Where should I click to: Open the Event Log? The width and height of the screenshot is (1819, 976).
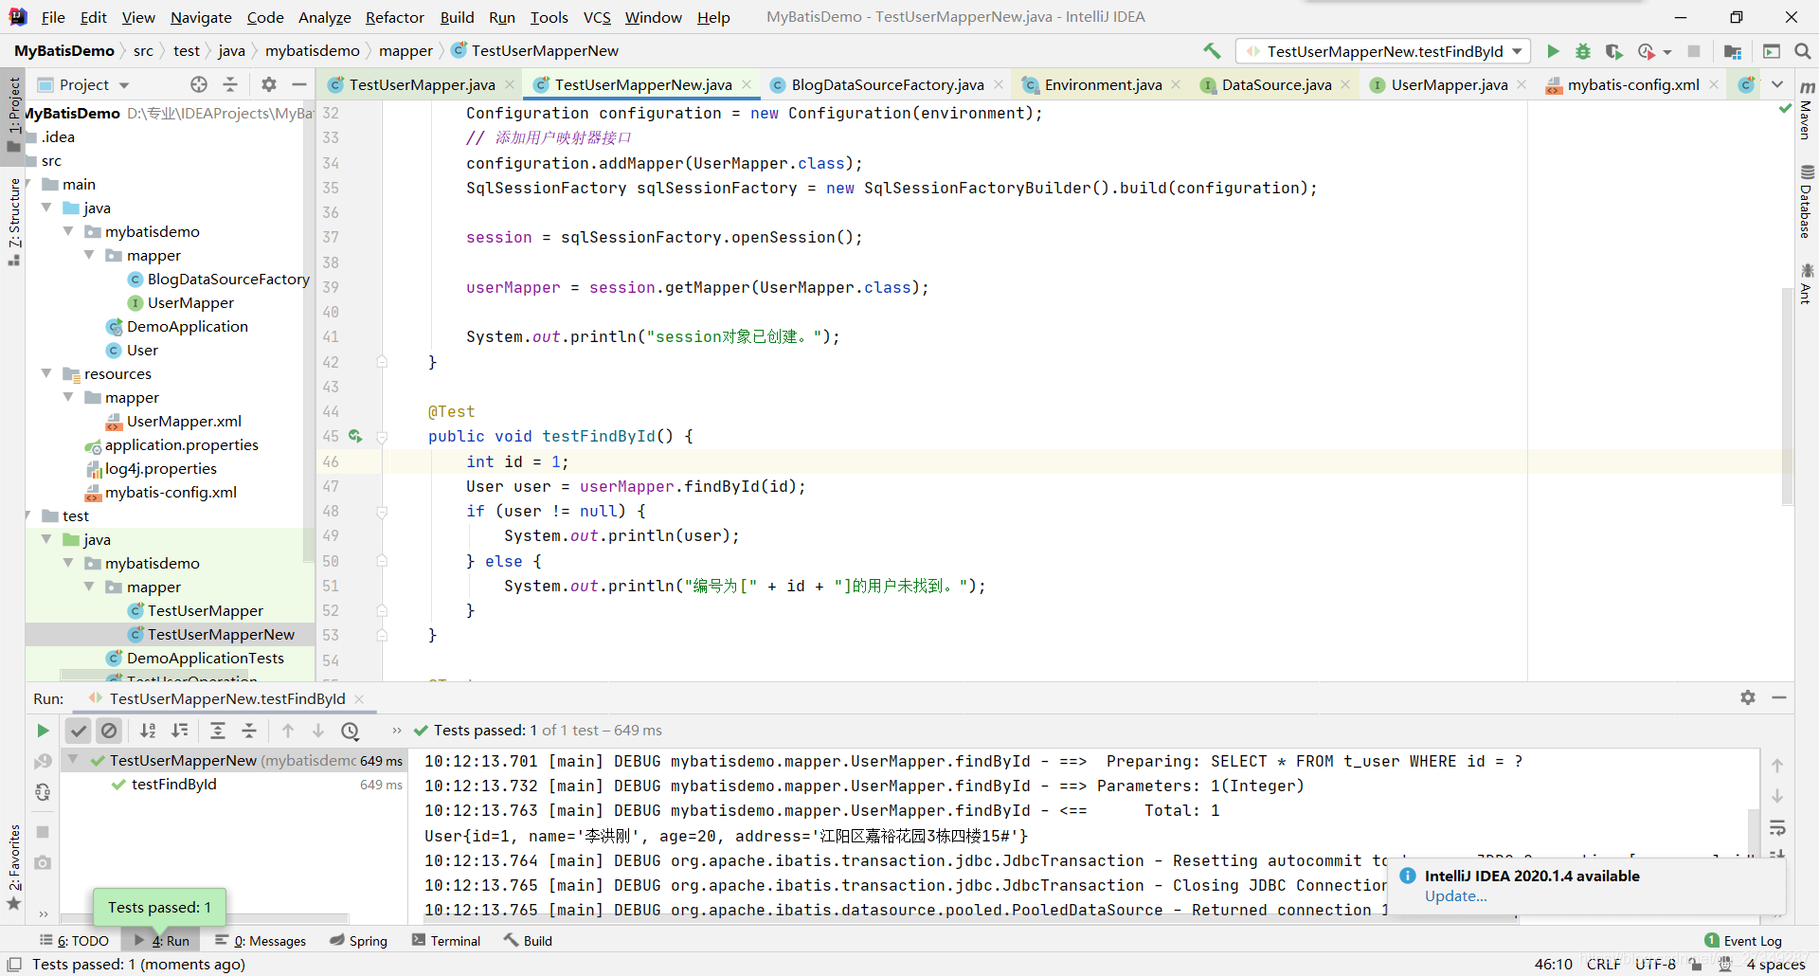point(1743,940)
